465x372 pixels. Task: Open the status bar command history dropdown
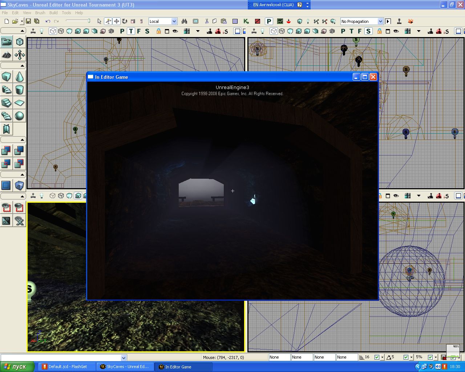[123, 357]
